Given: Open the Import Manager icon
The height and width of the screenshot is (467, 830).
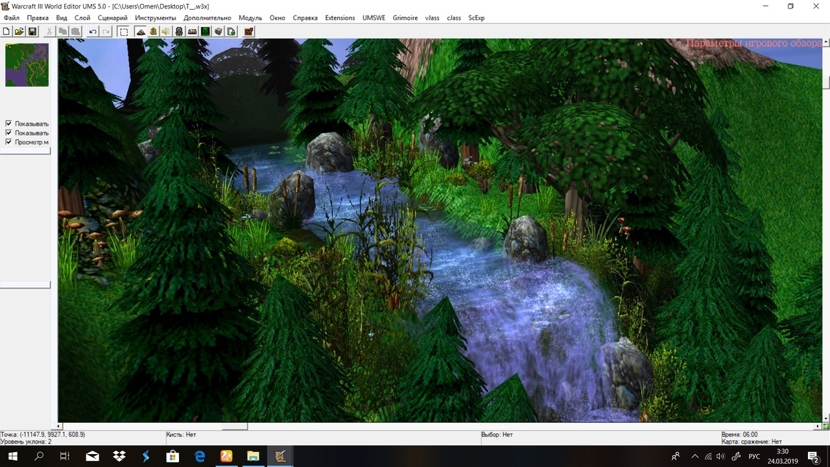Looking at the screenshot, I should (x=231, y=31).
